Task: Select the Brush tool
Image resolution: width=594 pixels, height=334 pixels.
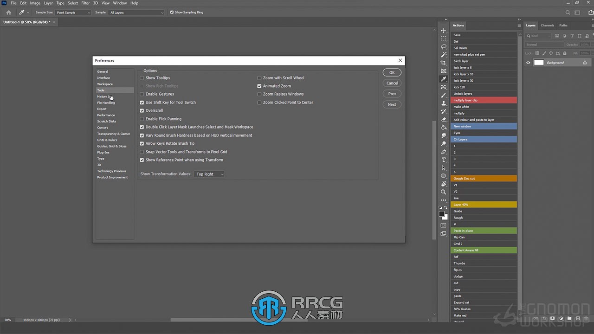Action: (x=444, y=95)
